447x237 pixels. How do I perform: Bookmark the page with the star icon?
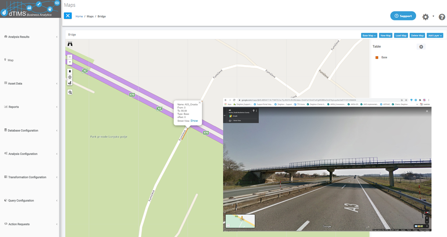[x=406, y=100]
